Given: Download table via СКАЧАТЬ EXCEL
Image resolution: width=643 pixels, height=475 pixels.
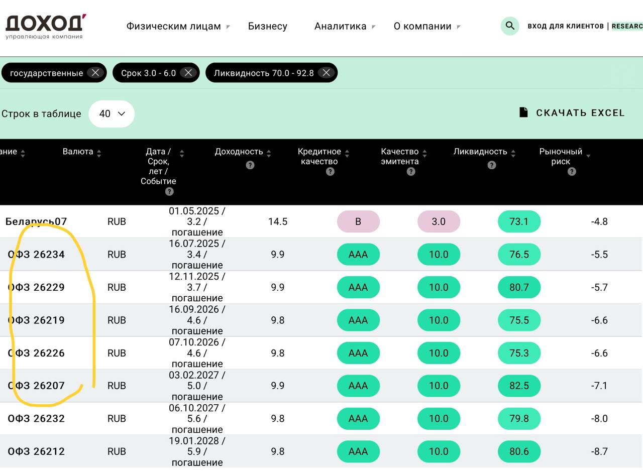Looking at the screenshot, I should click(572, 112).
